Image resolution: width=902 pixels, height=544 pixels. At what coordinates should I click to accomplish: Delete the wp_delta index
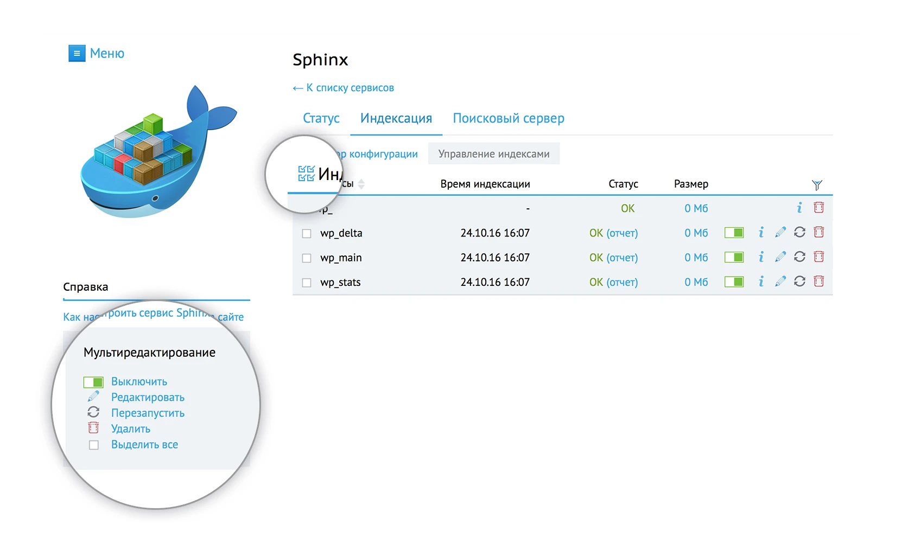[x=819, y=233]
